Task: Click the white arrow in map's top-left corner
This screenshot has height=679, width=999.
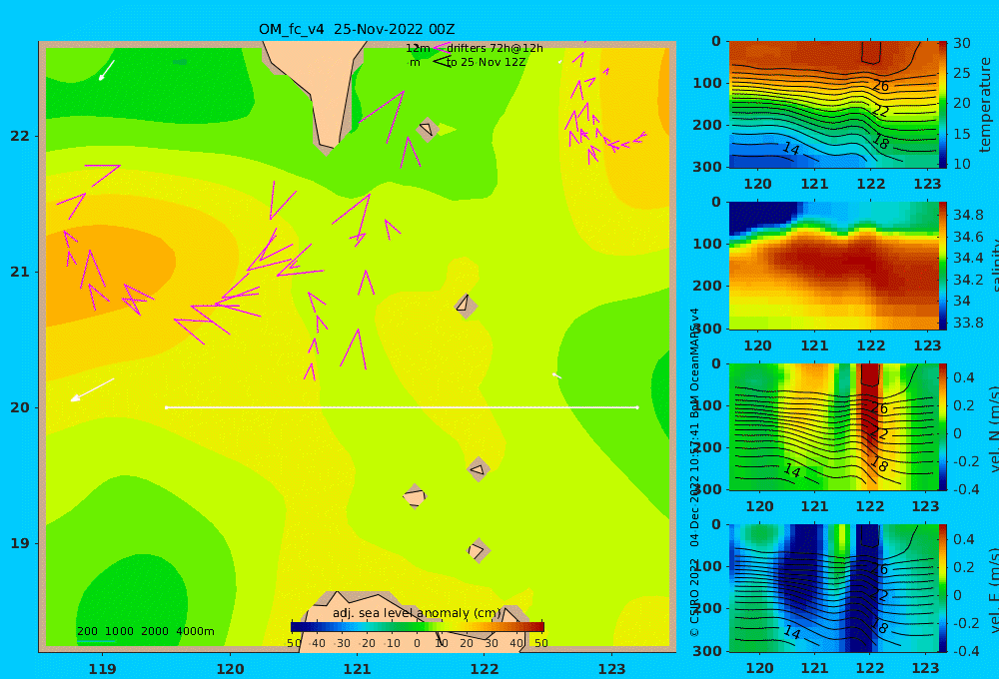Action: (x=107, y=70)
